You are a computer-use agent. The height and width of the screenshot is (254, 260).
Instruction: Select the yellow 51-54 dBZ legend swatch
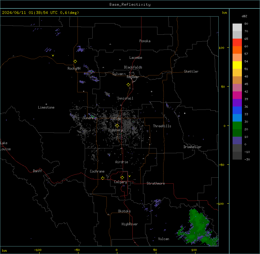point(237,65)
